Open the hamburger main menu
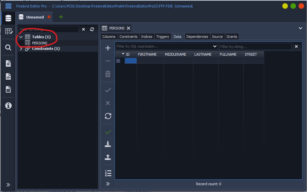Image resolution: width=307 pixels, height=192 pixels. [8, 6]
